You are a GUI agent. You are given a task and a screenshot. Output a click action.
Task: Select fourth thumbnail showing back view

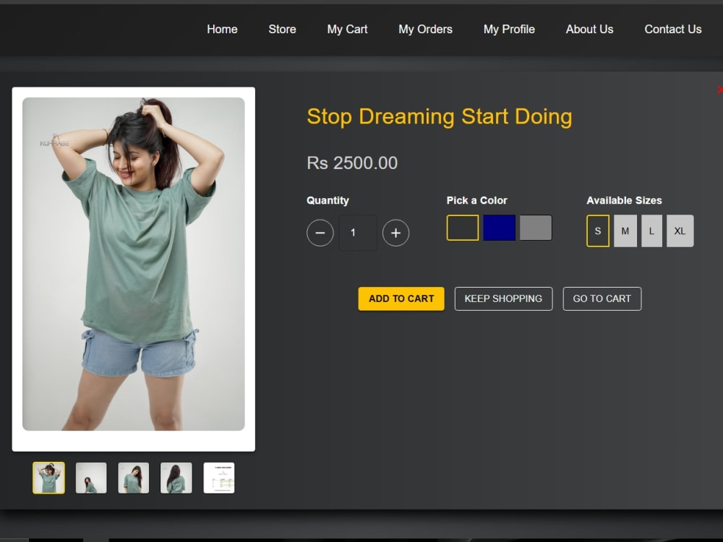pos(176,478)
